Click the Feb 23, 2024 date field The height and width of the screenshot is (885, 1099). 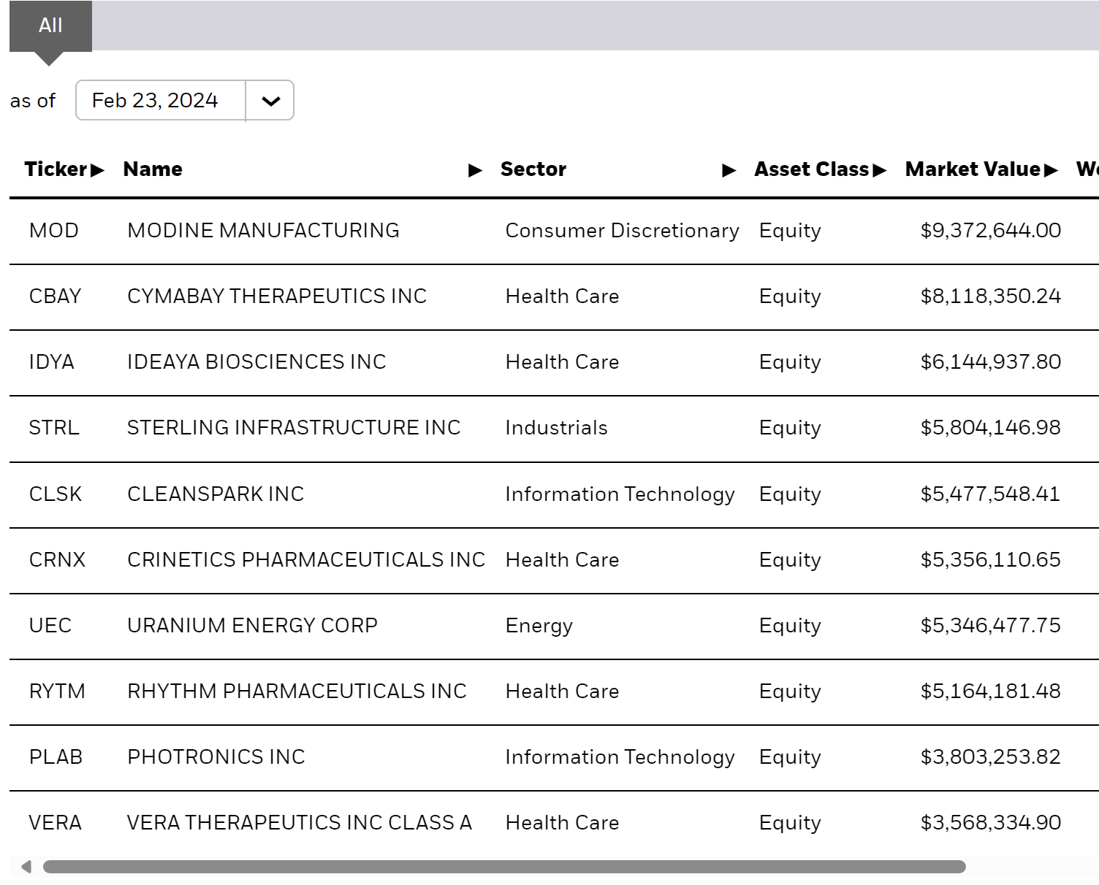point(161,101)
